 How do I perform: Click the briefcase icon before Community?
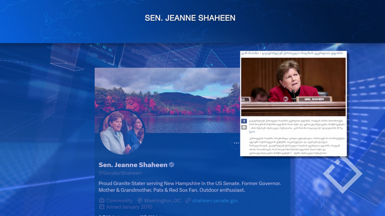click(x=102, y=201)
